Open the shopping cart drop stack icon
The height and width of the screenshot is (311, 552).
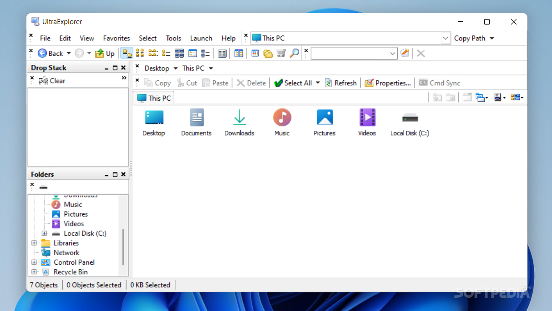pyautogui.click(x=281, y=53)
